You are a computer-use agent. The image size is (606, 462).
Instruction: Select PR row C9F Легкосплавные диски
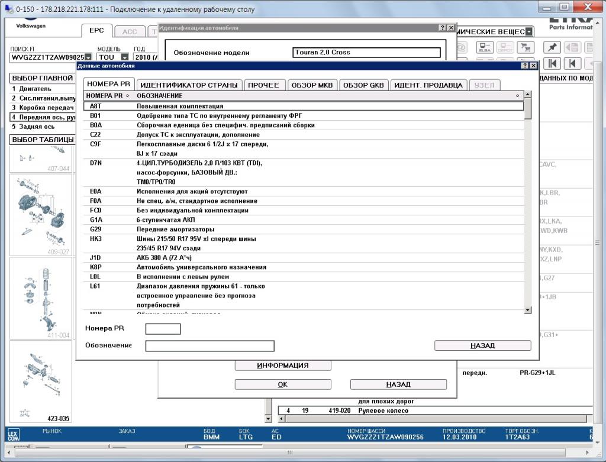[x=304, y=148]
